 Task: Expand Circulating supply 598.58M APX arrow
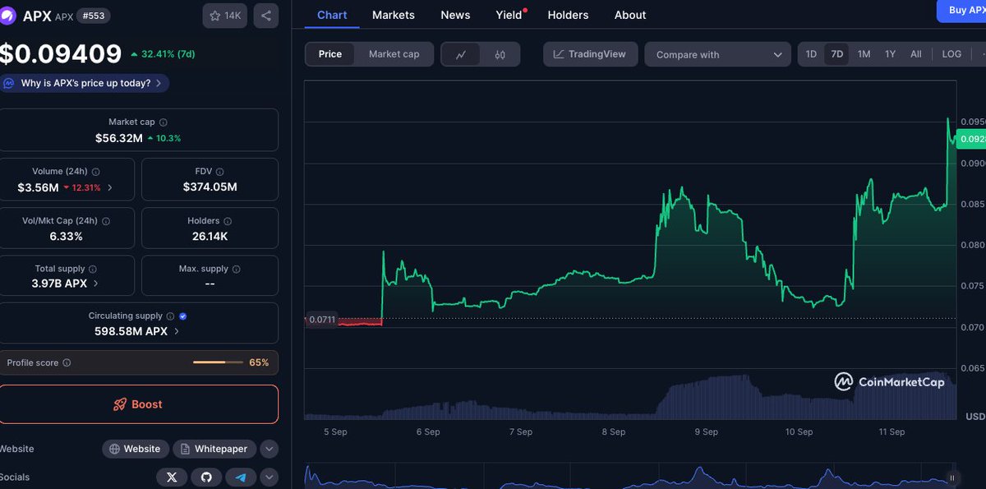coord(177,331)
